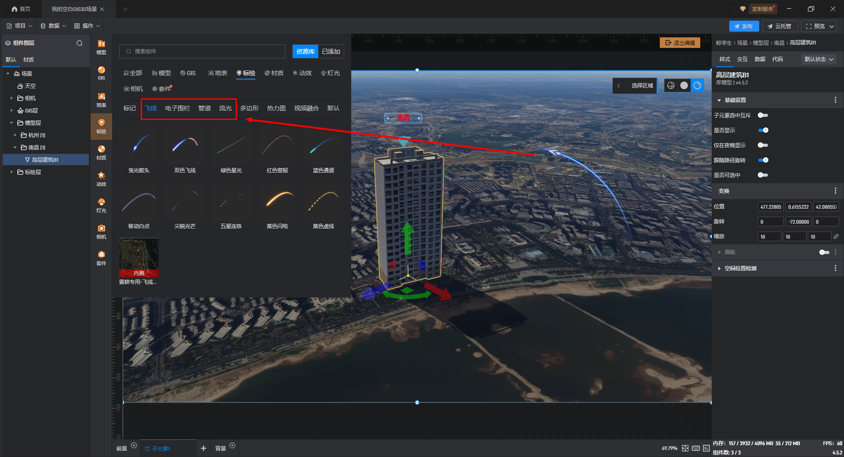Screen dimensions: 844x457
Task: Toggle 是否显示 switch
Action: [763, 130]
